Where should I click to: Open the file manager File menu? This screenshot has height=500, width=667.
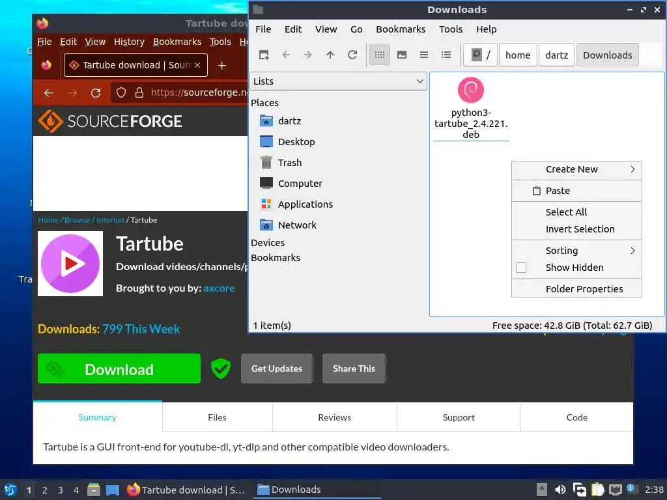click(x=263, y=29)
